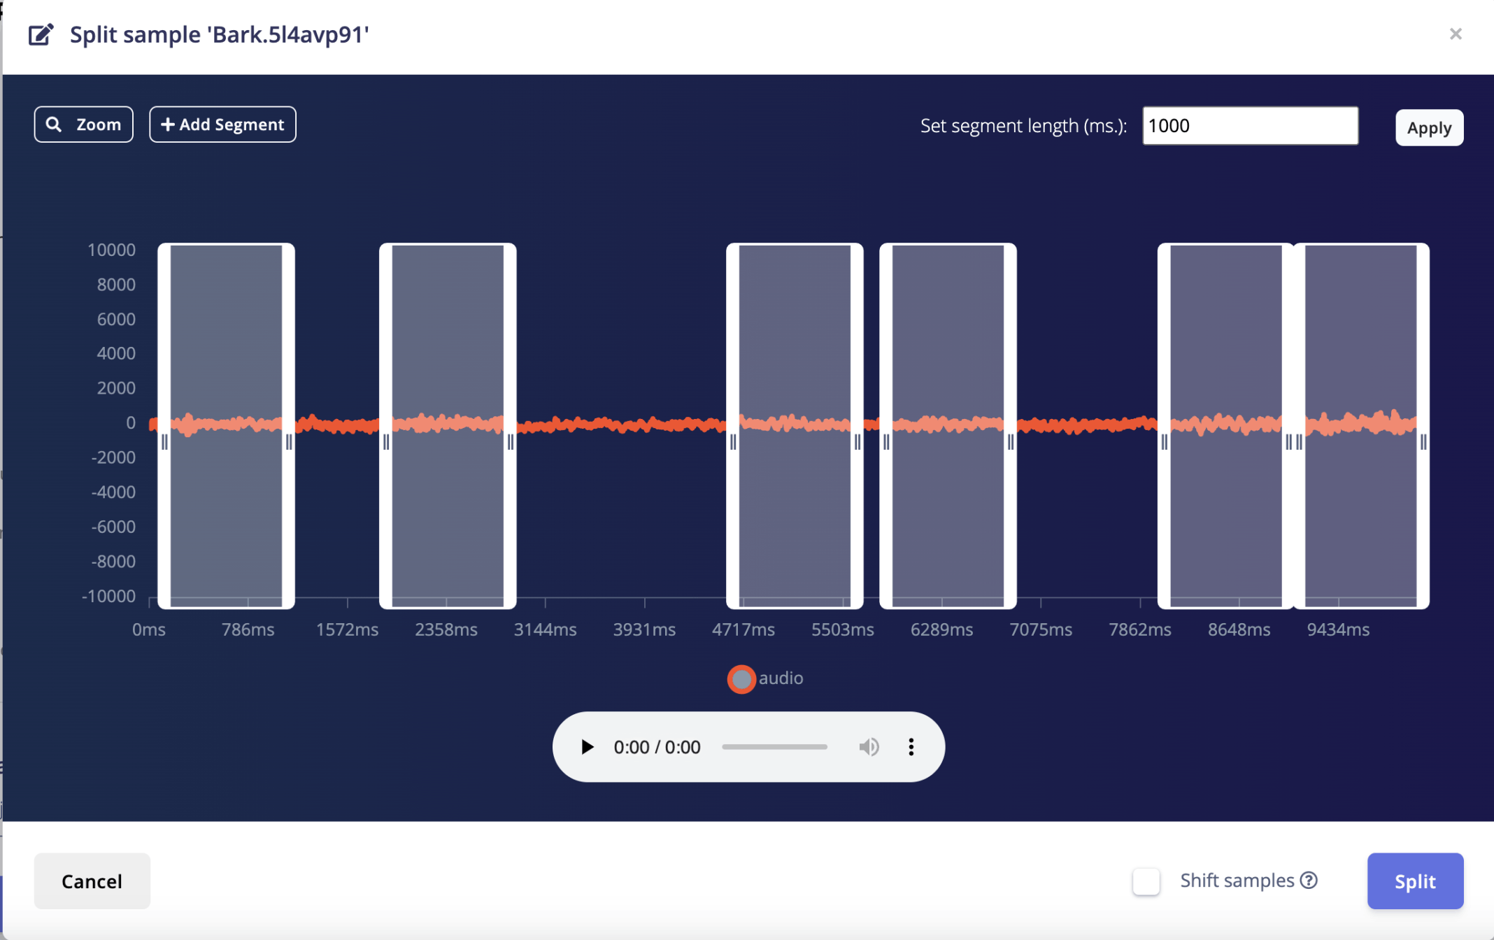1494x940 pixels.
Task: Click the Split button
Action: pos(1415,881)
